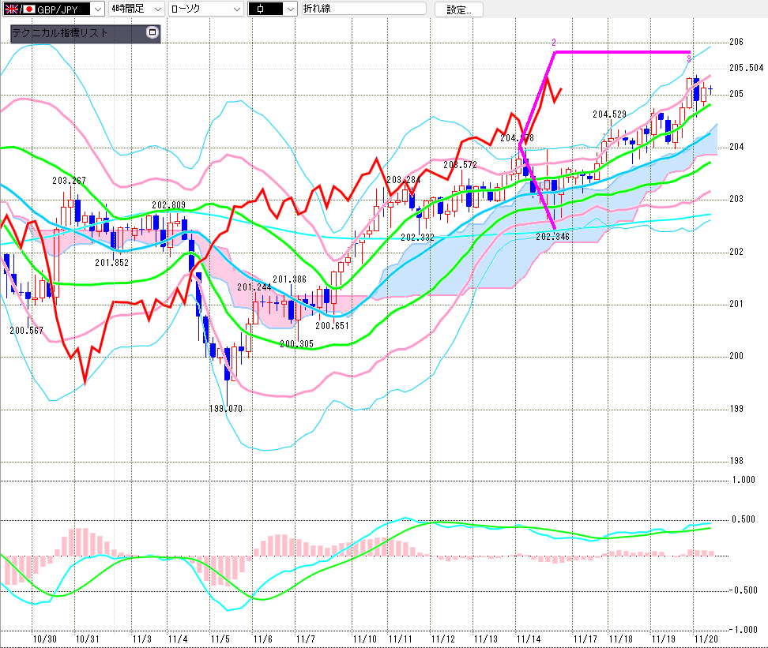Click the 199.070 low price annotation
This screenshot has height=648, width=768.
[226, 409]
